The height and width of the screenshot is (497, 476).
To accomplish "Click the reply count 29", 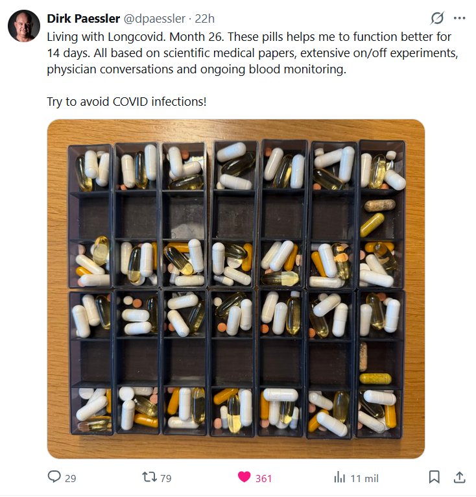I will pyautogui.click(x=70, y=478).
